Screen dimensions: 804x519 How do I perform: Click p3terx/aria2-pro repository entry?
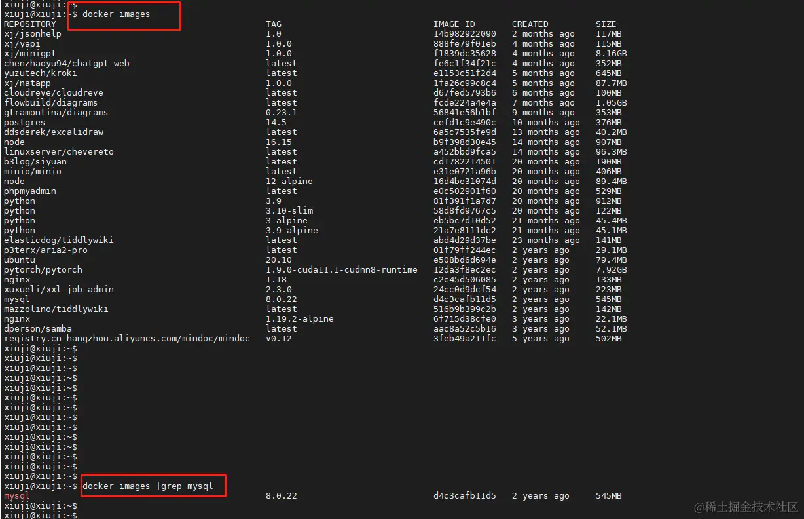tap(46, 250)
